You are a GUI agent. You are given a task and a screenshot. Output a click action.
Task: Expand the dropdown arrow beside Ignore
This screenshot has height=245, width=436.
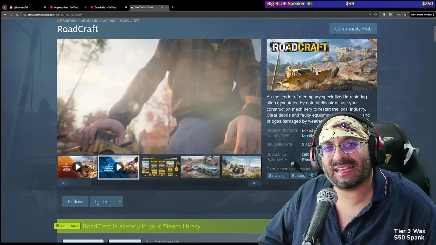click(120, 202)
